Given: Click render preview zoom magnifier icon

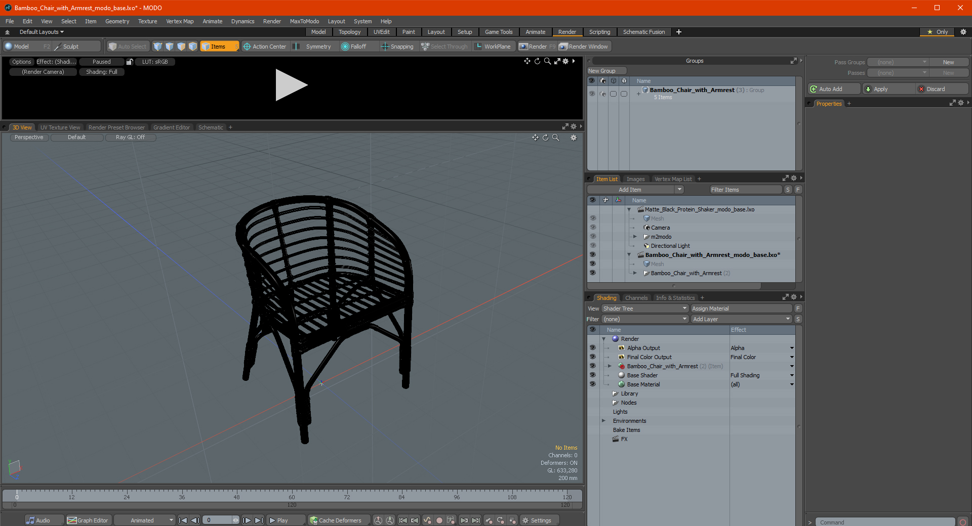Looking at the screenshot, I should coord(547,61).
